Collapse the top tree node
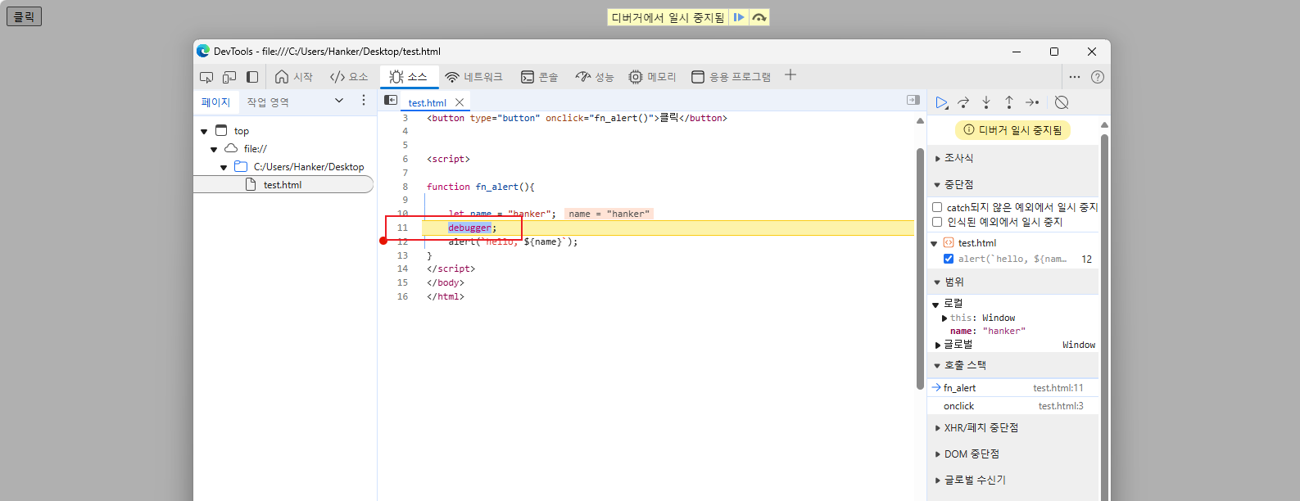The width and height of the screenshot is (1300, 501). point(204,131)
